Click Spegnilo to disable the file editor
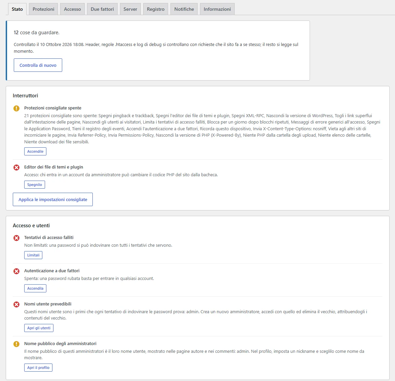The height and width of the screenshot is (381, 395). [35, 185]
